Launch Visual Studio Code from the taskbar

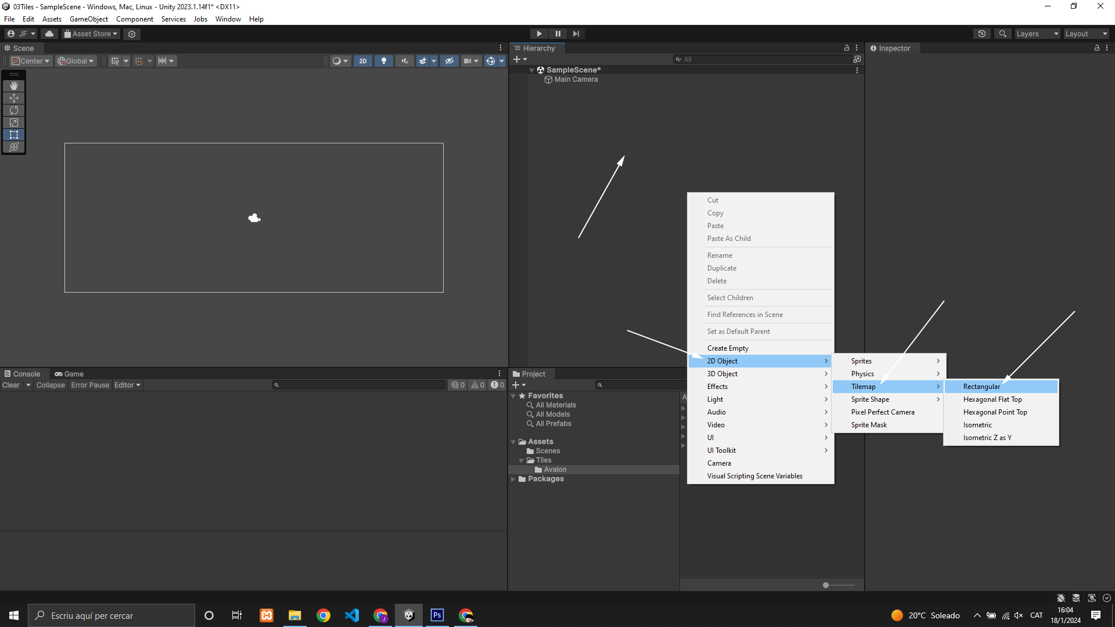(x=352, y=615)
